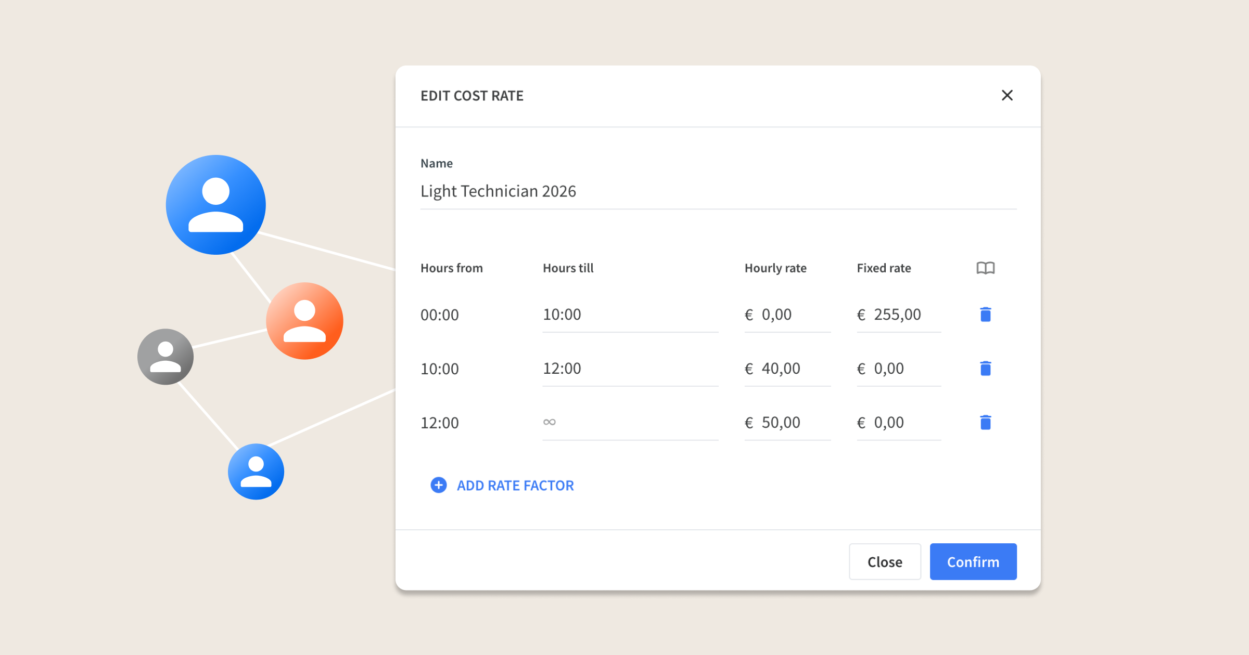1249x655 pixels.
Task: Close the Edit Cost Rate dialog with X
Action: pos(1007,95)
